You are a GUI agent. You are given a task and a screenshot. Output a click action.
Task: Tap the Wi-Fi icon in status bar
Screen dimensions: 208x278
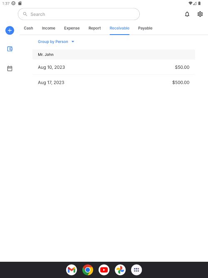tap(191, 3)
